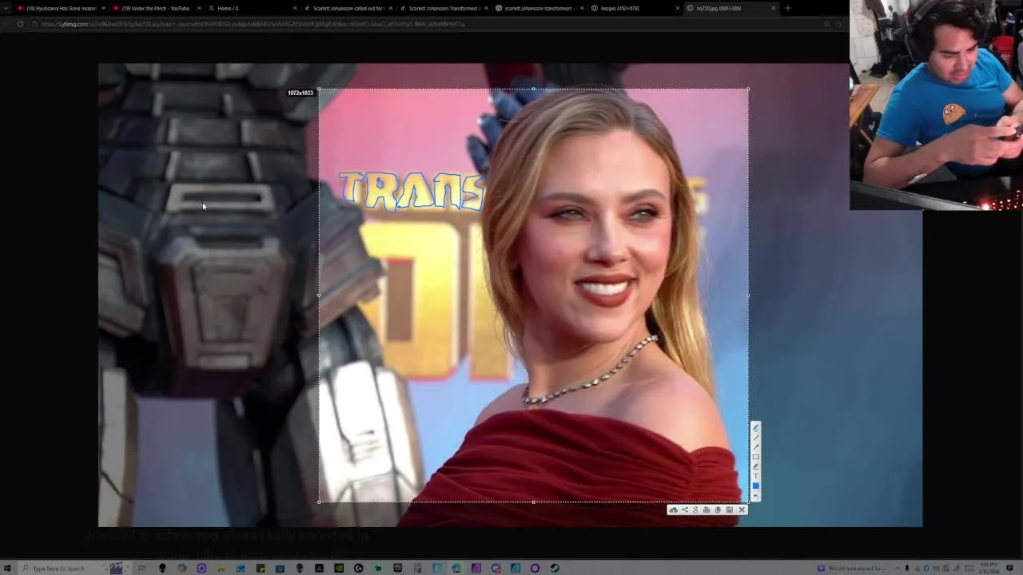1023x575 pixels.
Task: Open NVIDIA app from the taskbar
Action: 339,568
